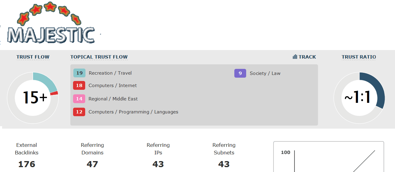
Task: Click the pink 14 Regional badge
Action: (x=79, y=99)
